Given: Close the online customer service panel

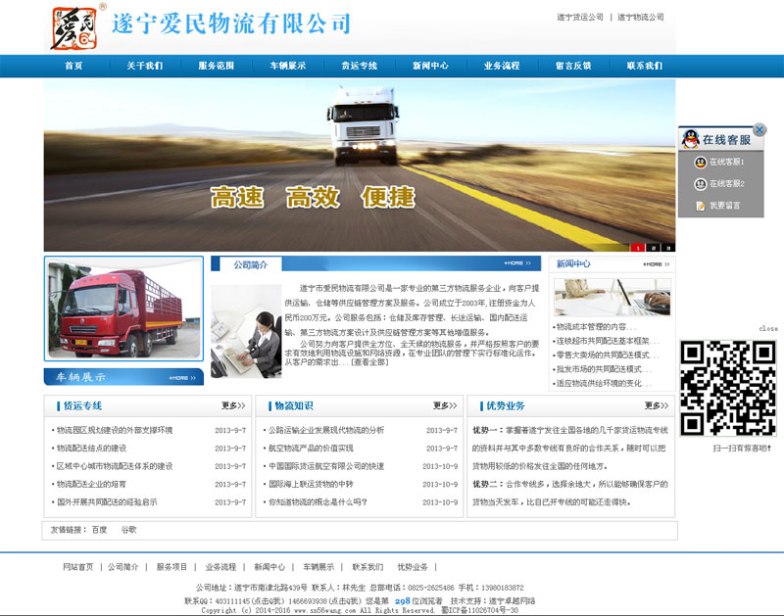Looking at the screenshot, I should tap(759, 129).
